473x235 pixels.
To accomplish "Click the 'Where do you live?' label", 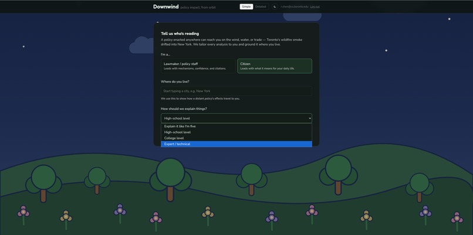I will (x=175, y=81).
